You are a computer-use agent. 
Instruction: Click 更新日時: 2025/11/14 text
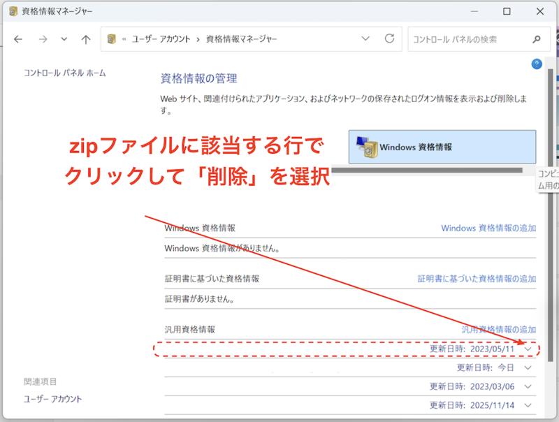click(x=472, y=405)
